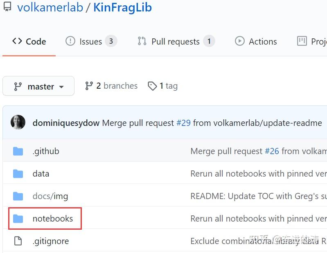Open pull request #29 link
Screen dimensions: 327x253
(x=183, y=123)
